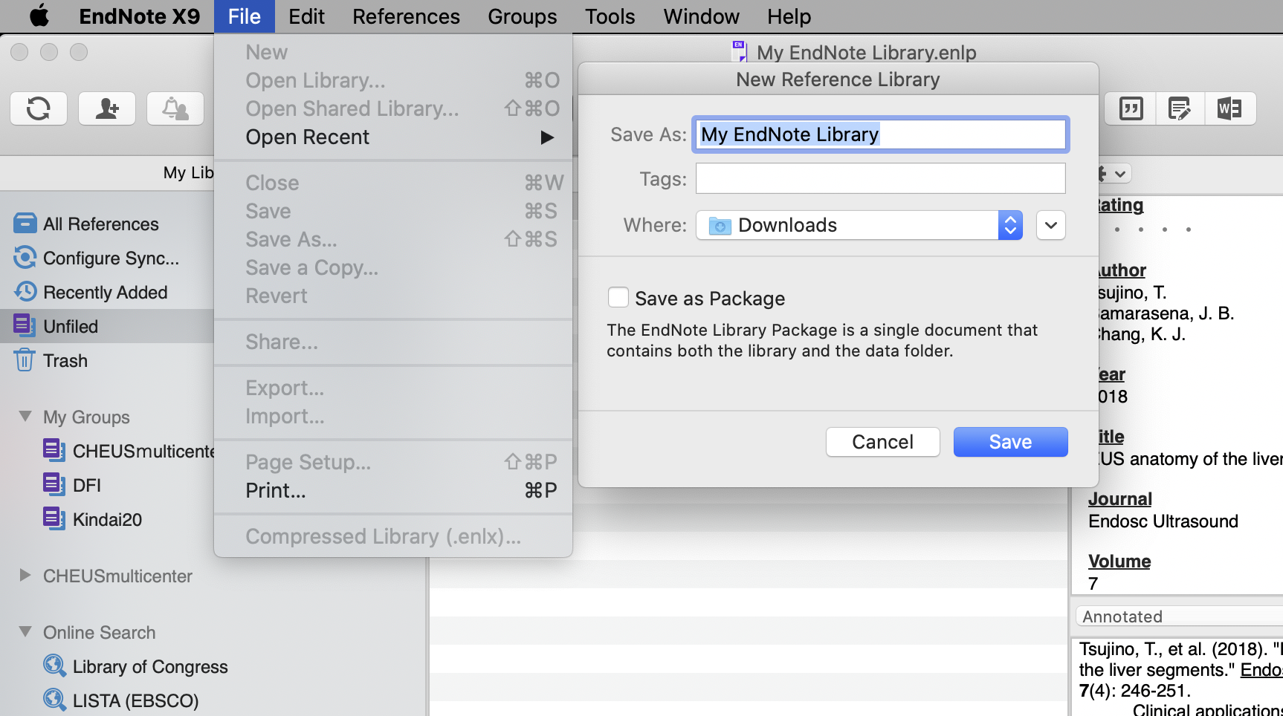Click the CHEUSmulticenter group icon
This screenshot has height=716, width=1283.
[x=54, y=450]
